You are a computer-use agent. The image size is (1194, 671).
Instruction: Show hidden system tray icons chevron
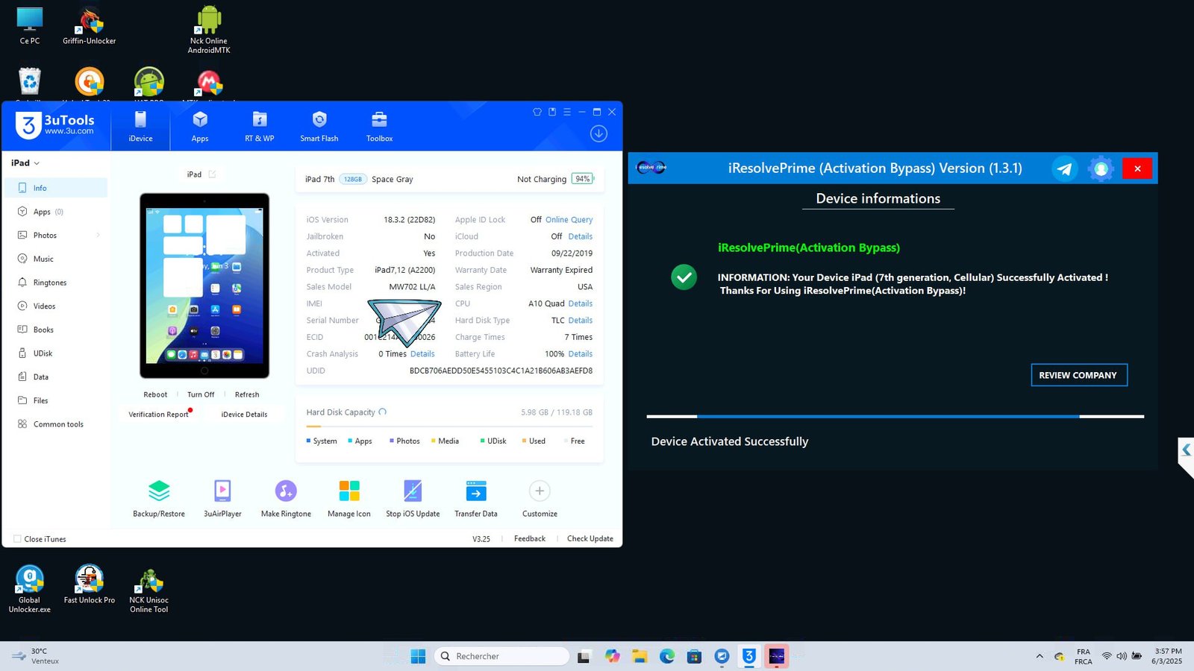1040,656
